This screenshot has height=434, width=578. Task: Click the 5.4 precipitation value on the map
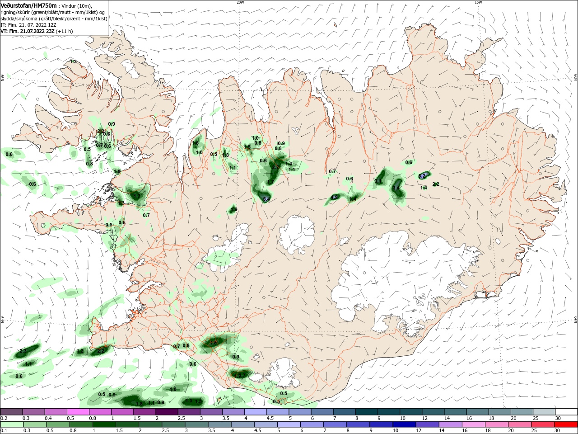(x=266, y=199)
